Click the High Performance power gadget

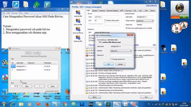pos(180,10)
